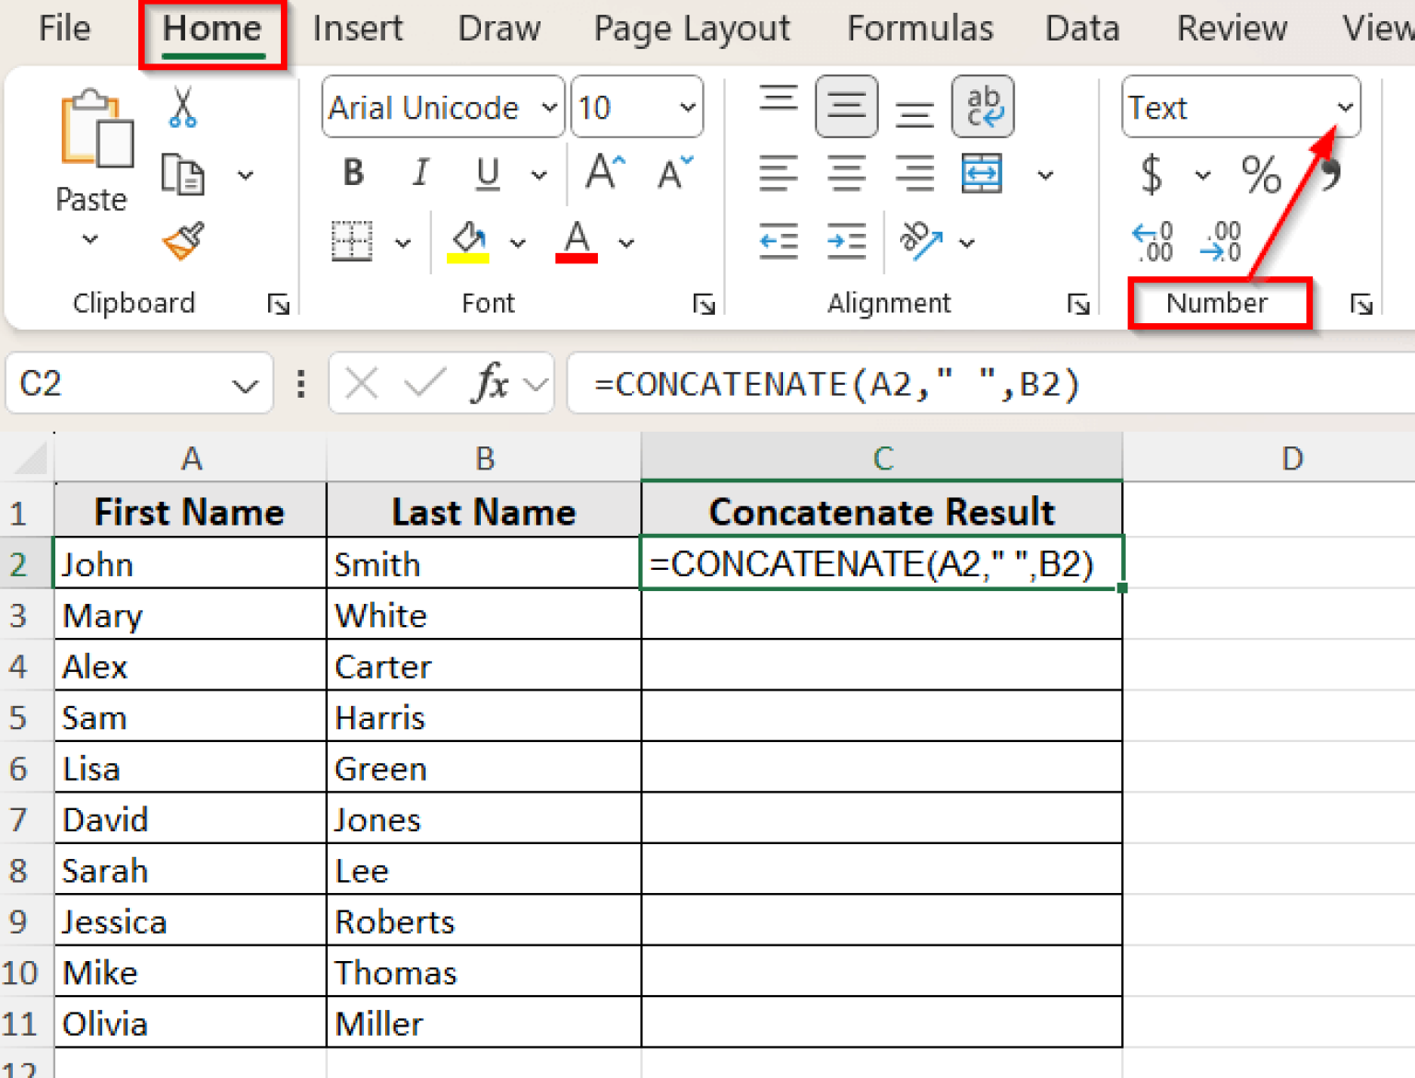Open the Data ribbon tab
Screen dimensions: 1415x1078
pos(1082,29)
